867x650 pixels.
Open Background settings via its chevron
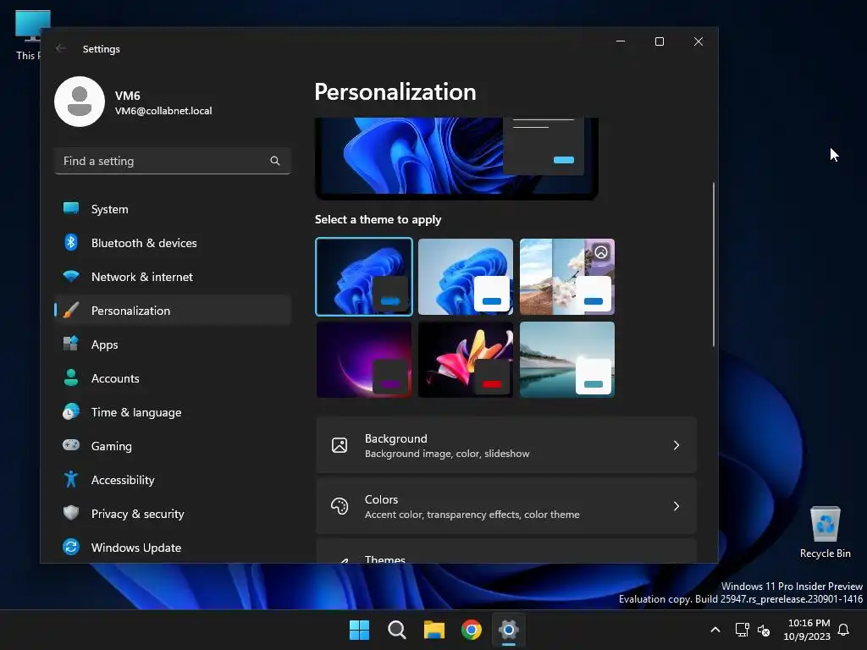tap(676, 445)
